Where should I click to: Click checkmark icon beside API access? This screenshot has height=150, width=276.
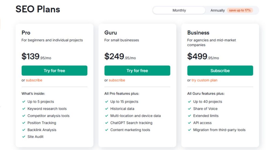tap(189, 123)
